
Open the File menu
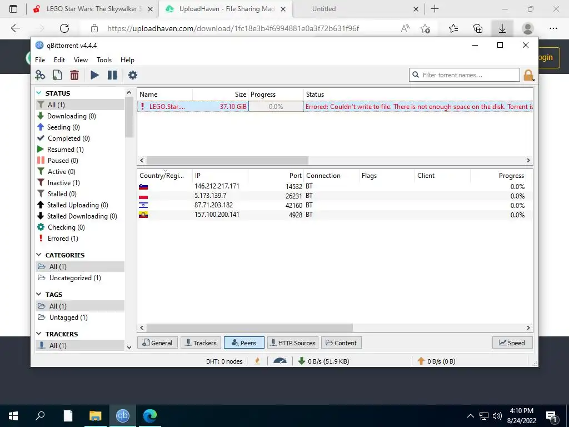point(40,60)
